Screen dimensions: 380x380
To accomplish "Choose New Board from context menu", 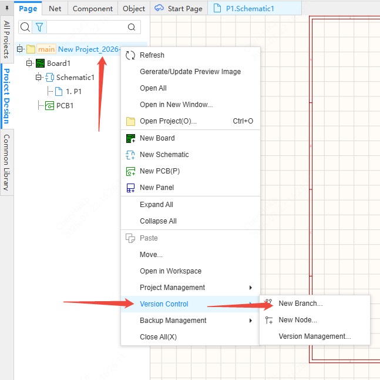I will pos(190,138).
